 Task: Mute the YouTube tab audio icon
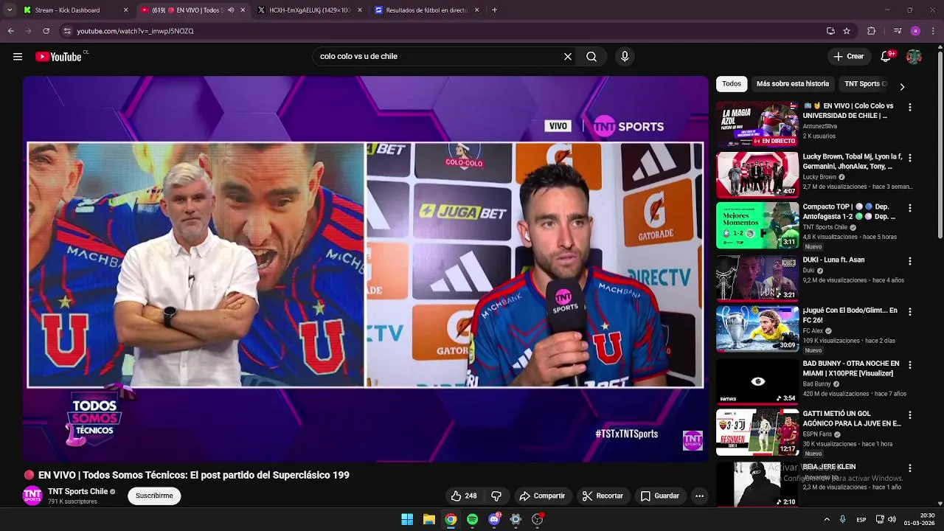click(232, 10)
